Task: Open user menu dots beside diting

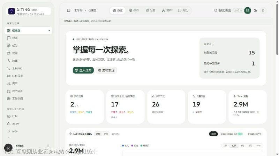Action: tap(48, 146)
